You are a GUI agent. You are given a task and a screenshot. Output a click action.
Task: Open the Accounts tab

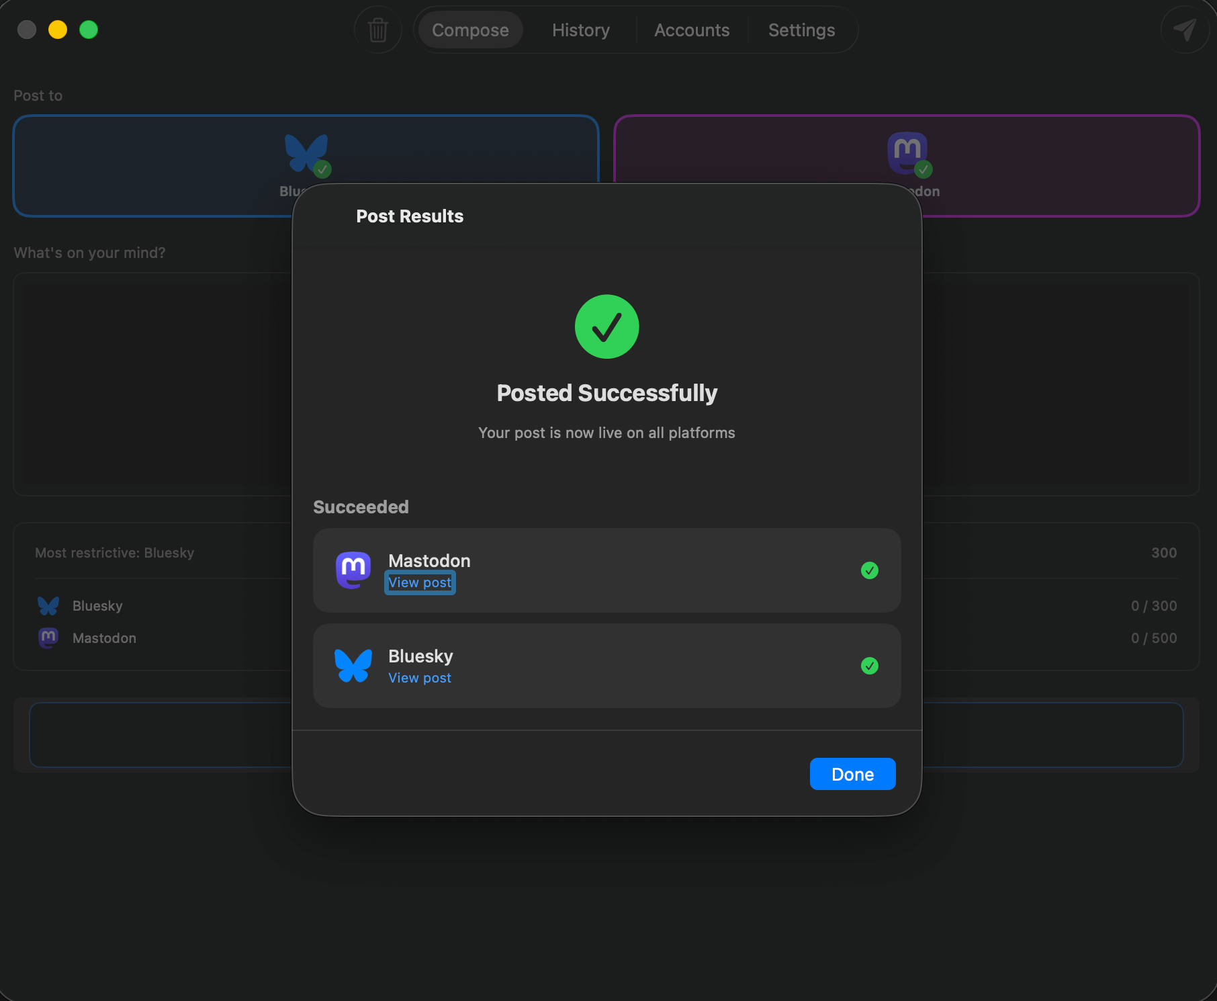point(692,30)
